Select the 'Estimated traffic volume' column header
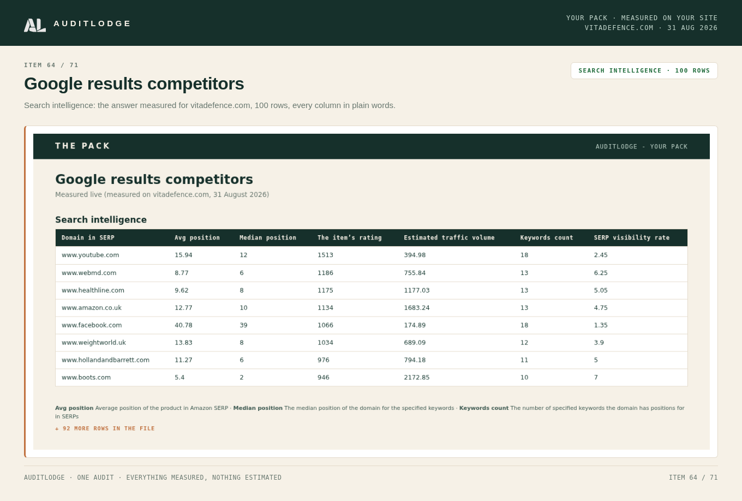Viewport: 742px width, 501px height. (x=449, y=238)
